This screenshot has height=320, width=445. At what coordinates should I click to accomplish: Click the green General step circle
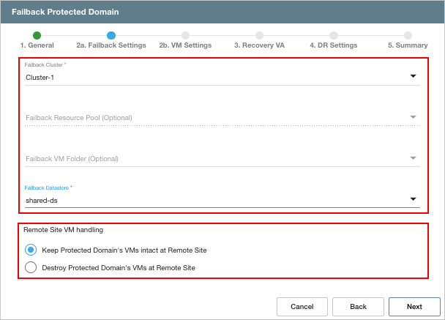click(x=37, y=35)
